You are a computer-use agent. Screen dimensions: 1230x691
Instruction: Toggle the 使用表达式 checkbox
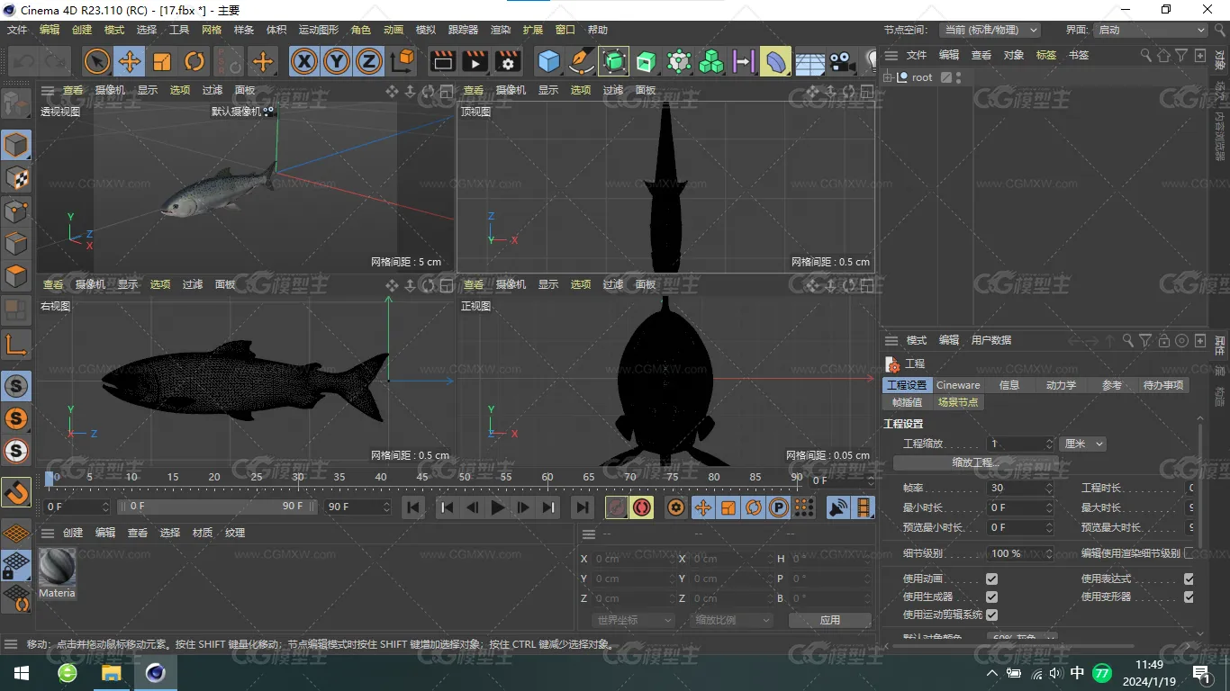(1189, 579)
